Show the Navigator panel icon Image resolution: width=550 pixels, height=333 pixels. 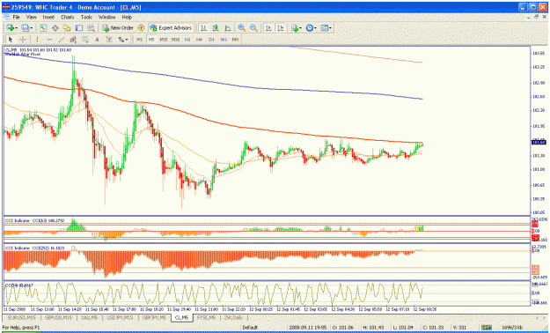pyautogui.click(x=67, y=28)
